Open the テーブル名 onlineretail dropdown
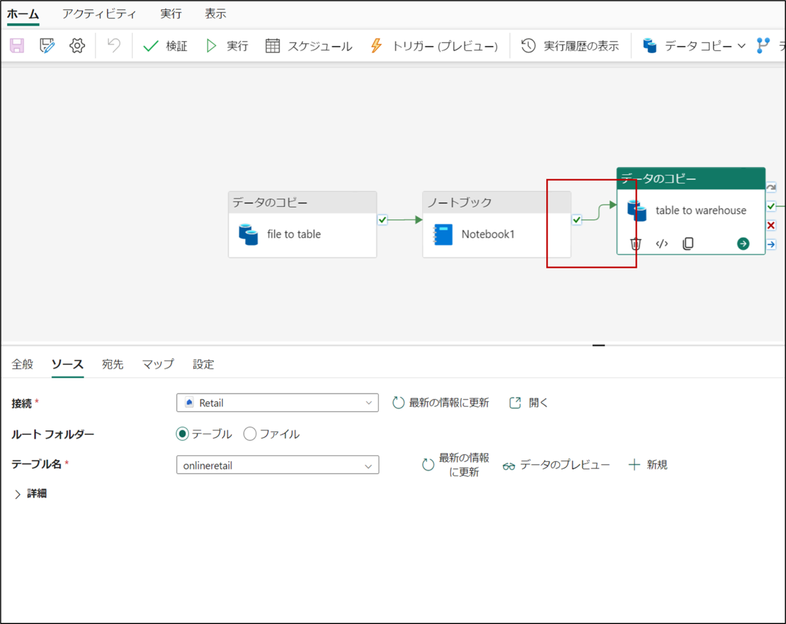The height and width of the screenshot is (624, 786). (278, 466)
